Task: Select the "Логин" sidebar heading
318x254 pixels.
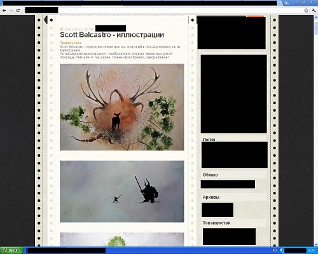Action: tap(209, 139)
